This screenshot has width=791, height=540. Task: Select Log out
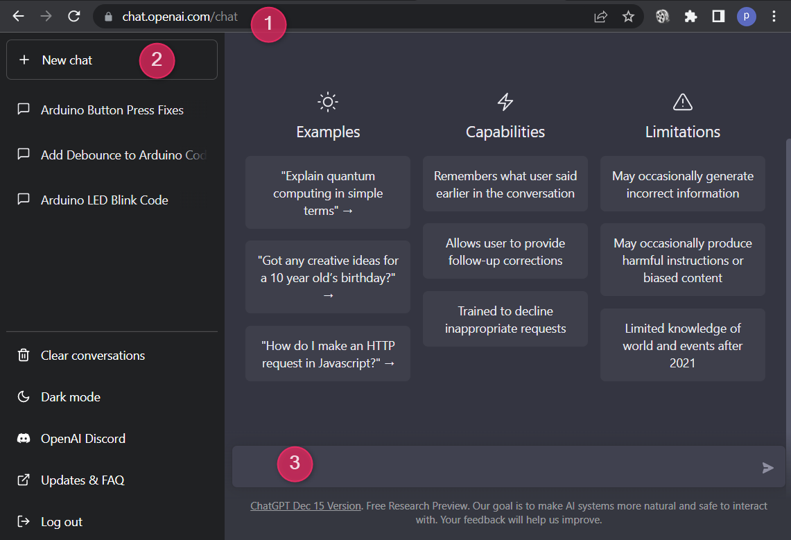[112, 521]
